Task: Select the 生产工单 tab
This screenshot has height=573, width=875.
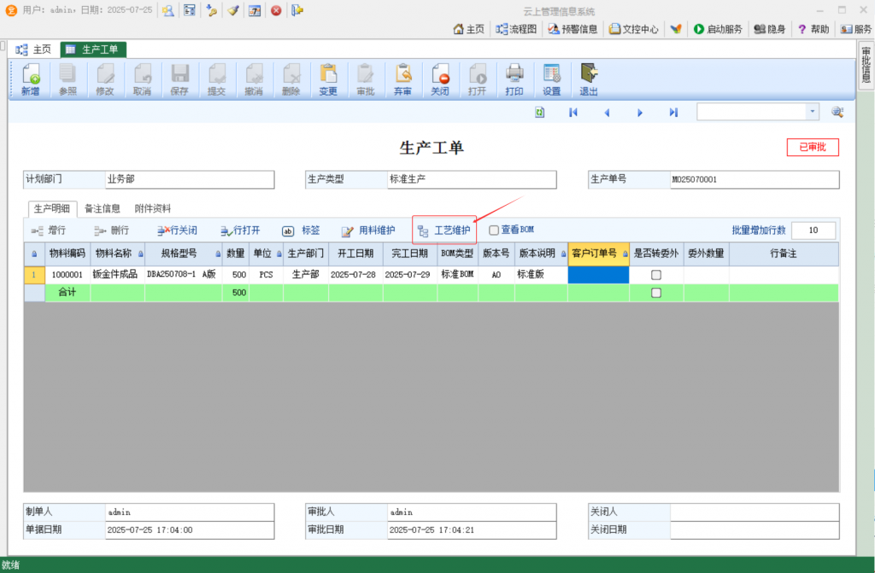Action: pyautogui.click(x=93, y=50)
